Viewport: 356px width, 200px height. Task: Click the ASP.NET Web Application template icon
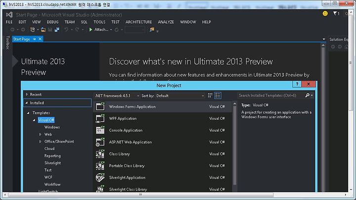pos(100,142)
